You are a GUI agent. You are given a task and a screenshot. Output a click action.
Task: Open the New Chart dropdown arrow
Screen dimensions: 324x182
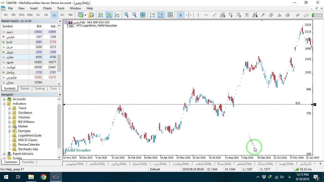click(85, 15)
